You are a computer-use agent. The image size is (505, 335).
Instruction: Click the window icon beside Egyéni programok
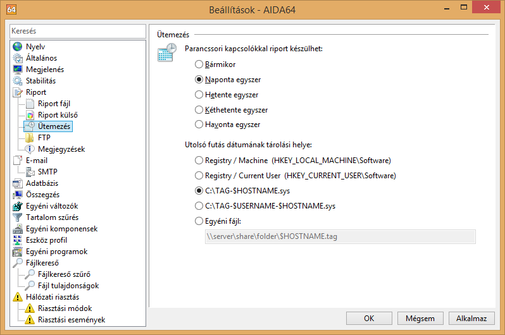coord(17,252)
